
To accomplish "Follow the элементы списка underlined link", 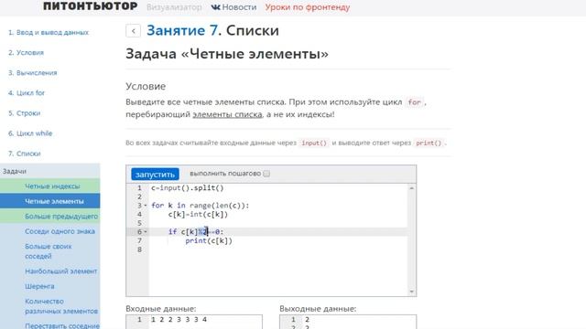I will coord(227,114).
